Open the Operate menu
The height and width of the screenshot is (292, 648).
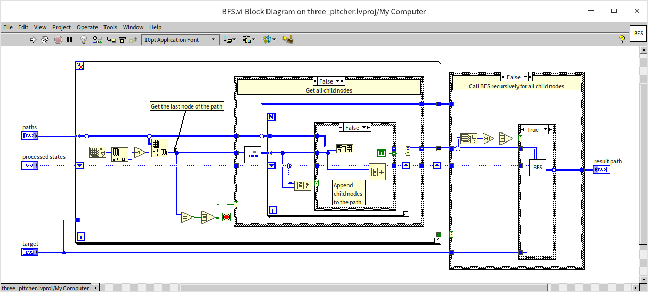pos(87,27)
